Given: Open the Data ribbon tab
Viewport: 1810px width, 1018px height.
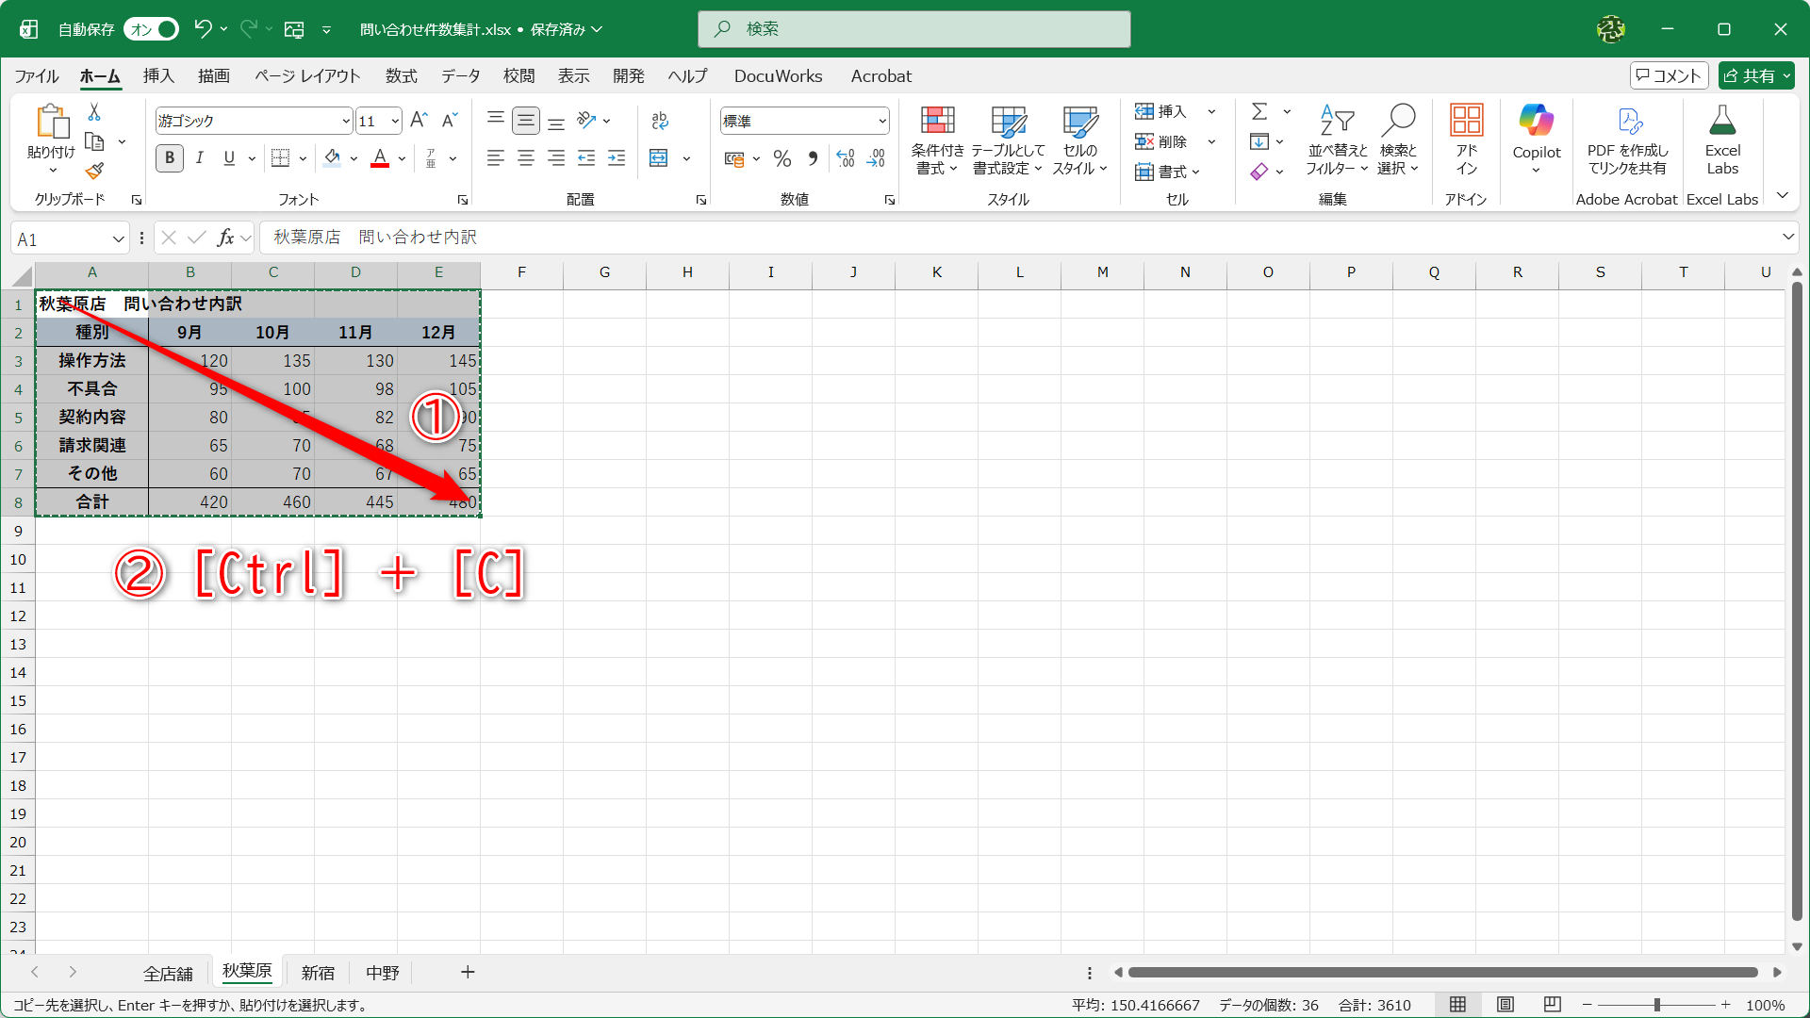Looking at the screenshot, I should tap(460, 76).
